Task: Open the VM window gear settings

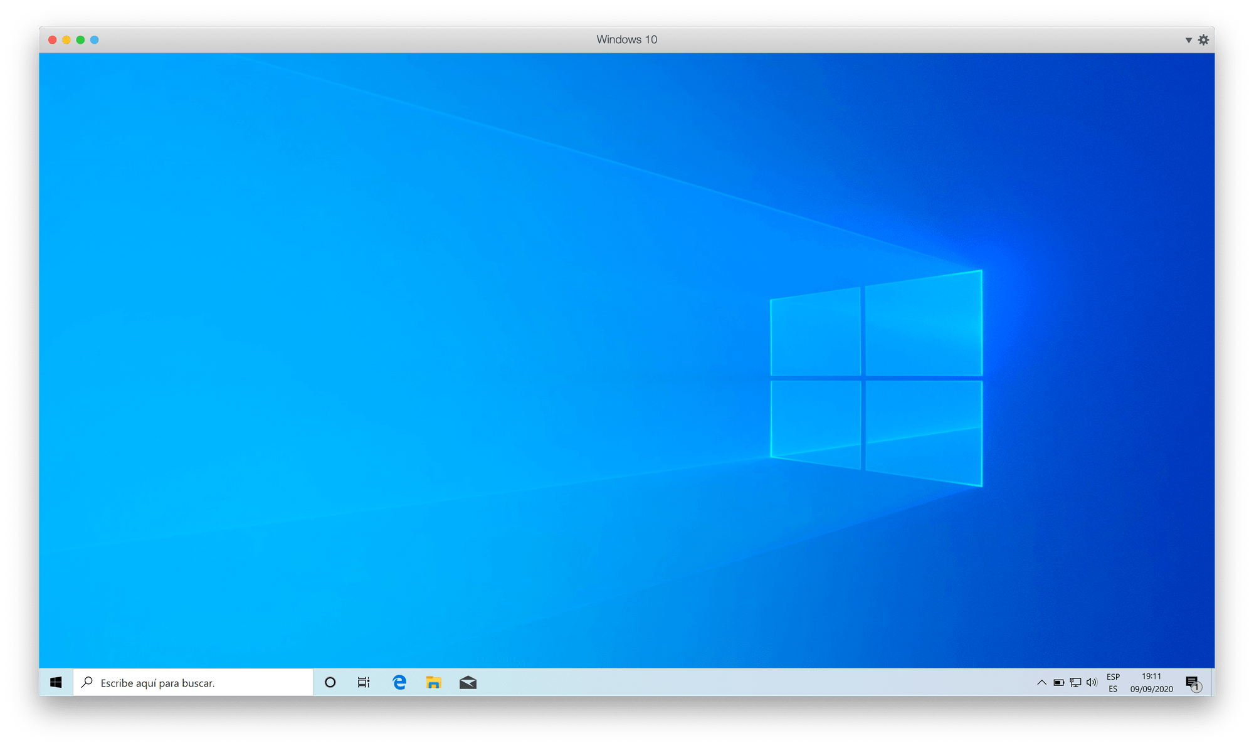Action: click(x=1203, y=40)
